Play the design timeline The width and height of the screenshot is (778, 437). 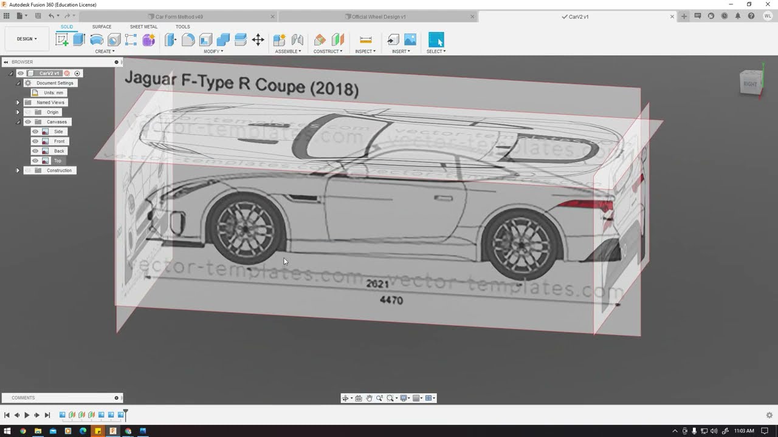click(27, 415)
